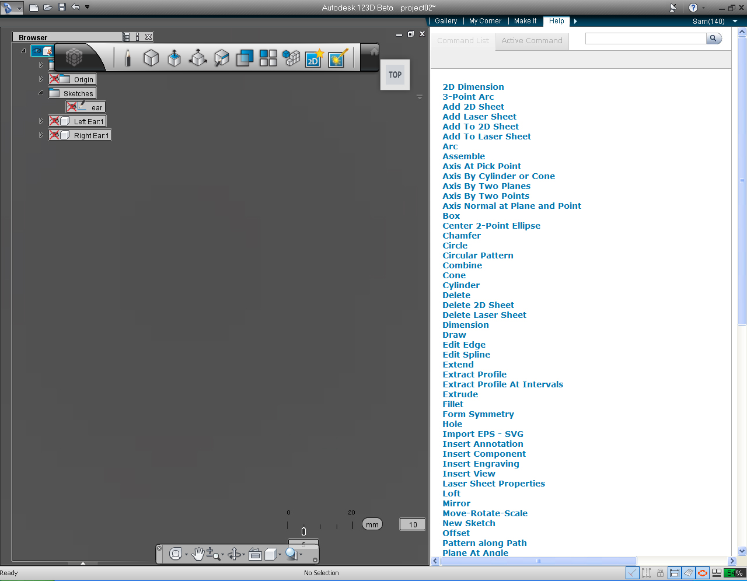Open the Loft help link

pyautogui.click(x=452, y=494)
